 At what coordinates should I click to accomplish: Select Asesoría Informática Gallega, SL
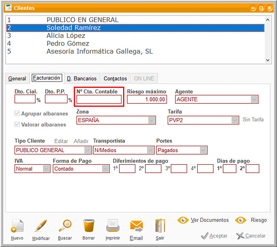pos(135,51)
